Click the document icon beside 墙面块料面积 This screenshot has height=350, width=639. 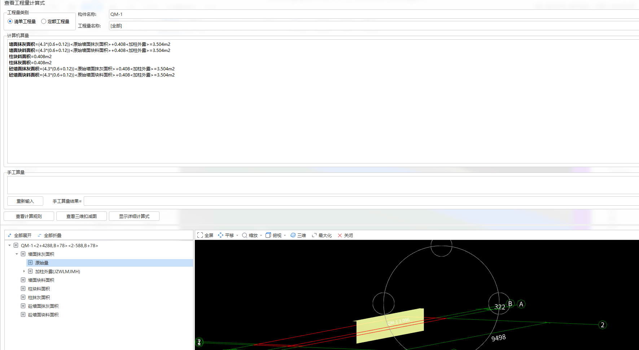23,280
